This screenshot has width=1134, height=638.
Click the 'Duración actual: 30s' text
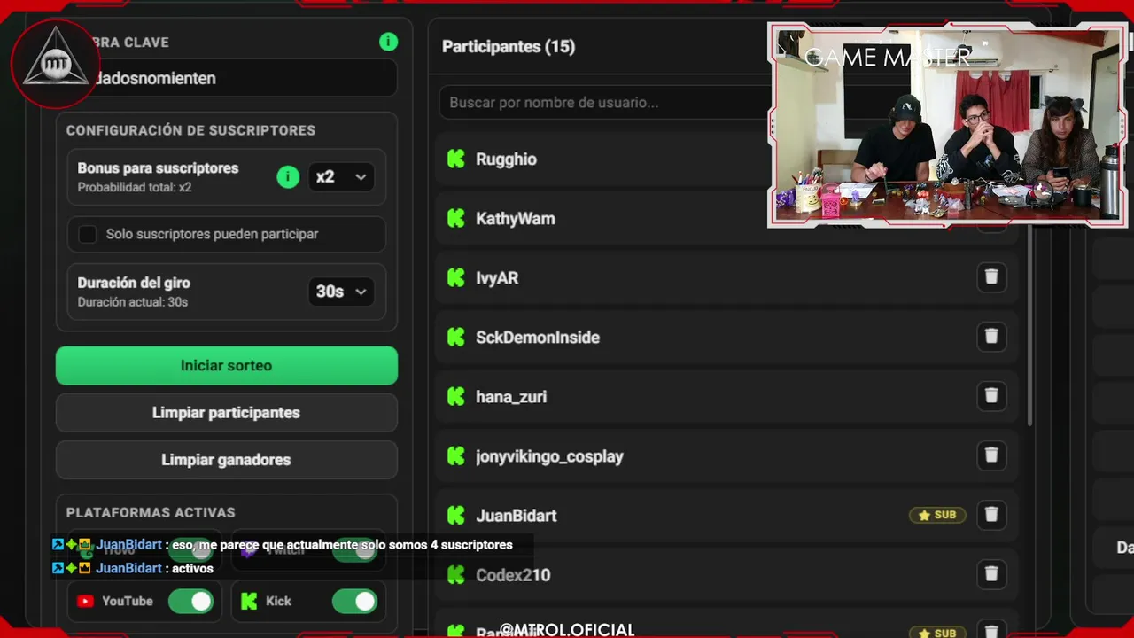tap(132, 301)
